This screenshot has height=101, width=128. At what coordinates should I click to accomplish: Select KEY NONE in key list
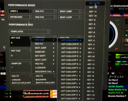pyautogui.click(x=94, y=3)
